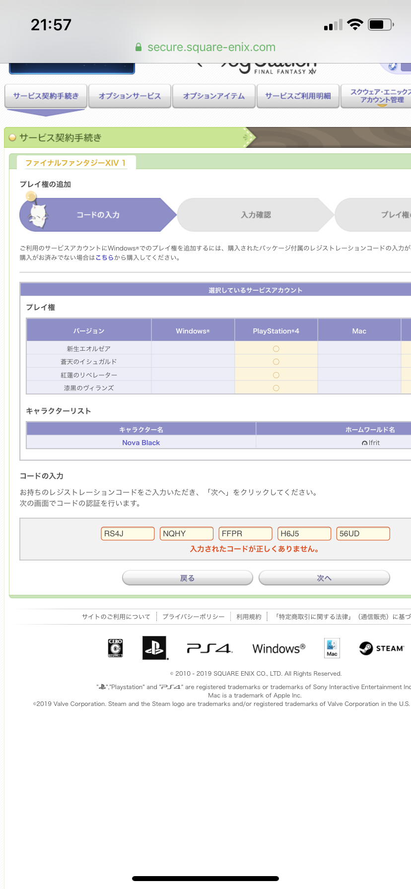Follow the こちら purchase link
411x889 pixels.
tap(104, 257)
